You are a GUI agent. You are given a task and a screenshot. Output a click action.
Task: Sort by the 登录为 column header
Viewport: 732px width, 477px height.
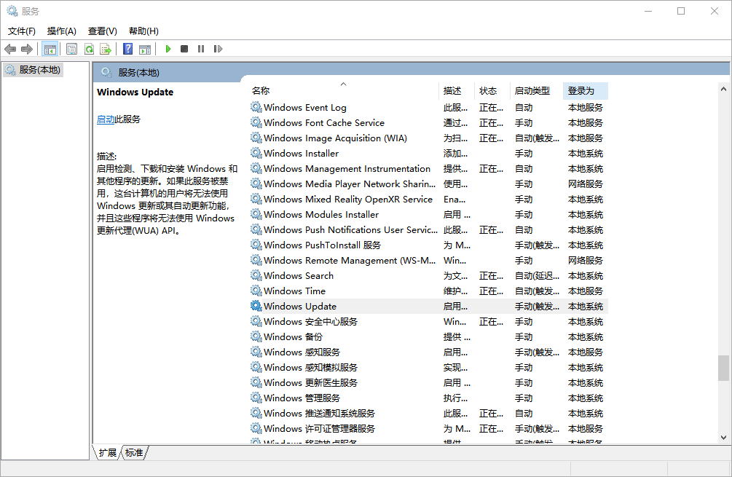[x=586, y=91]
